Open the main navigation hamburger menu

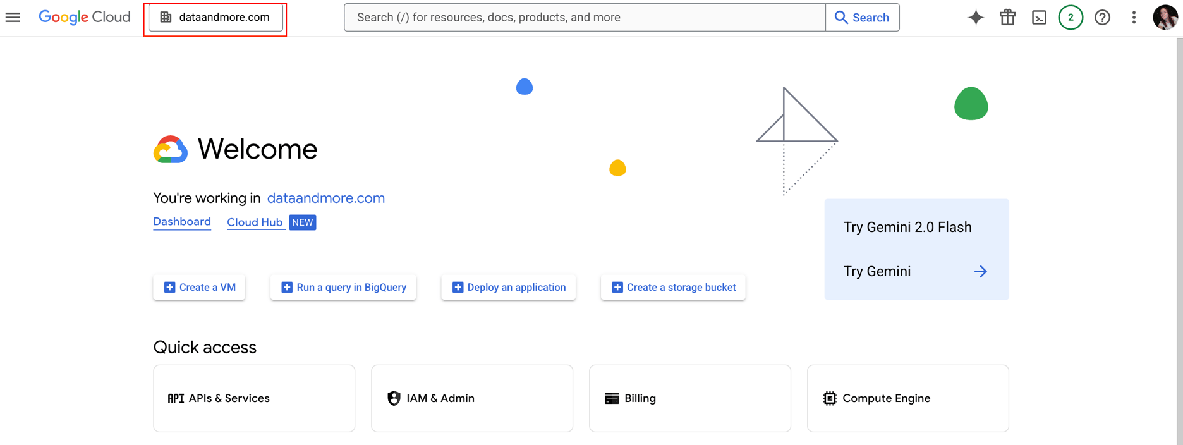pyautogui.click(x=13, y=18)
